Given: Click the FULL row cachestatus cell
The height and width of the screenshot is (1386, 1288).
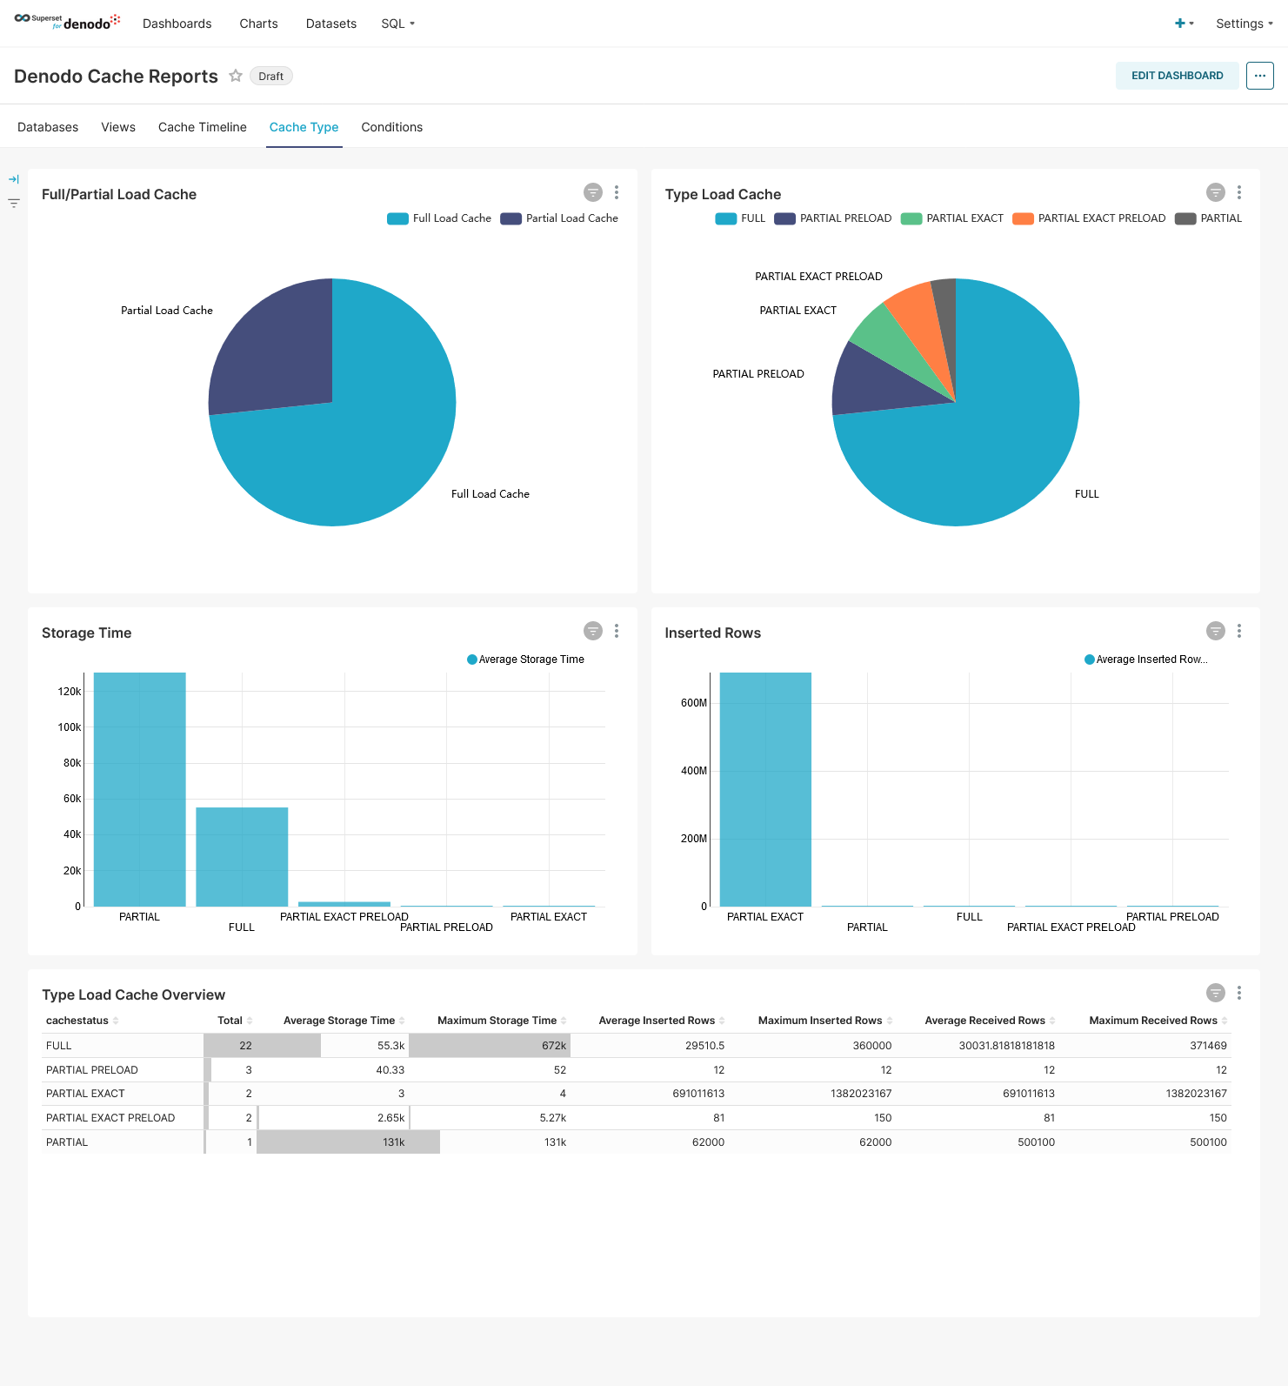Looking at the screenshot, I should point(123,1046).
